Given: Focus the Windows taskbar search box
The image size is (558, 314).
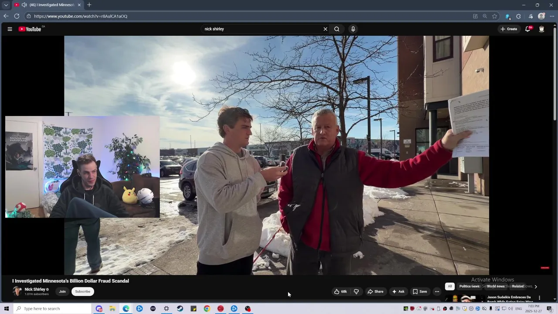Looking at the screenshot, I should [53, 308].
